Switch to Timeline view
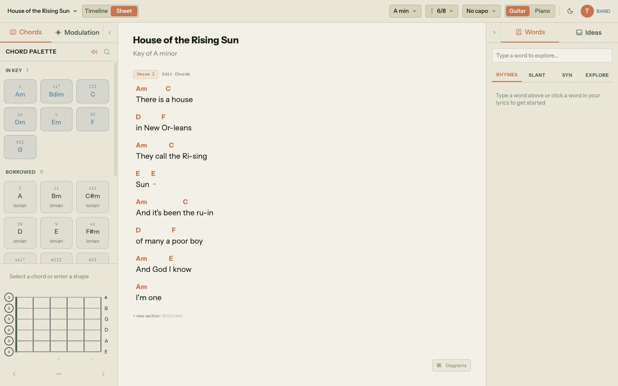 pos(96,11)
